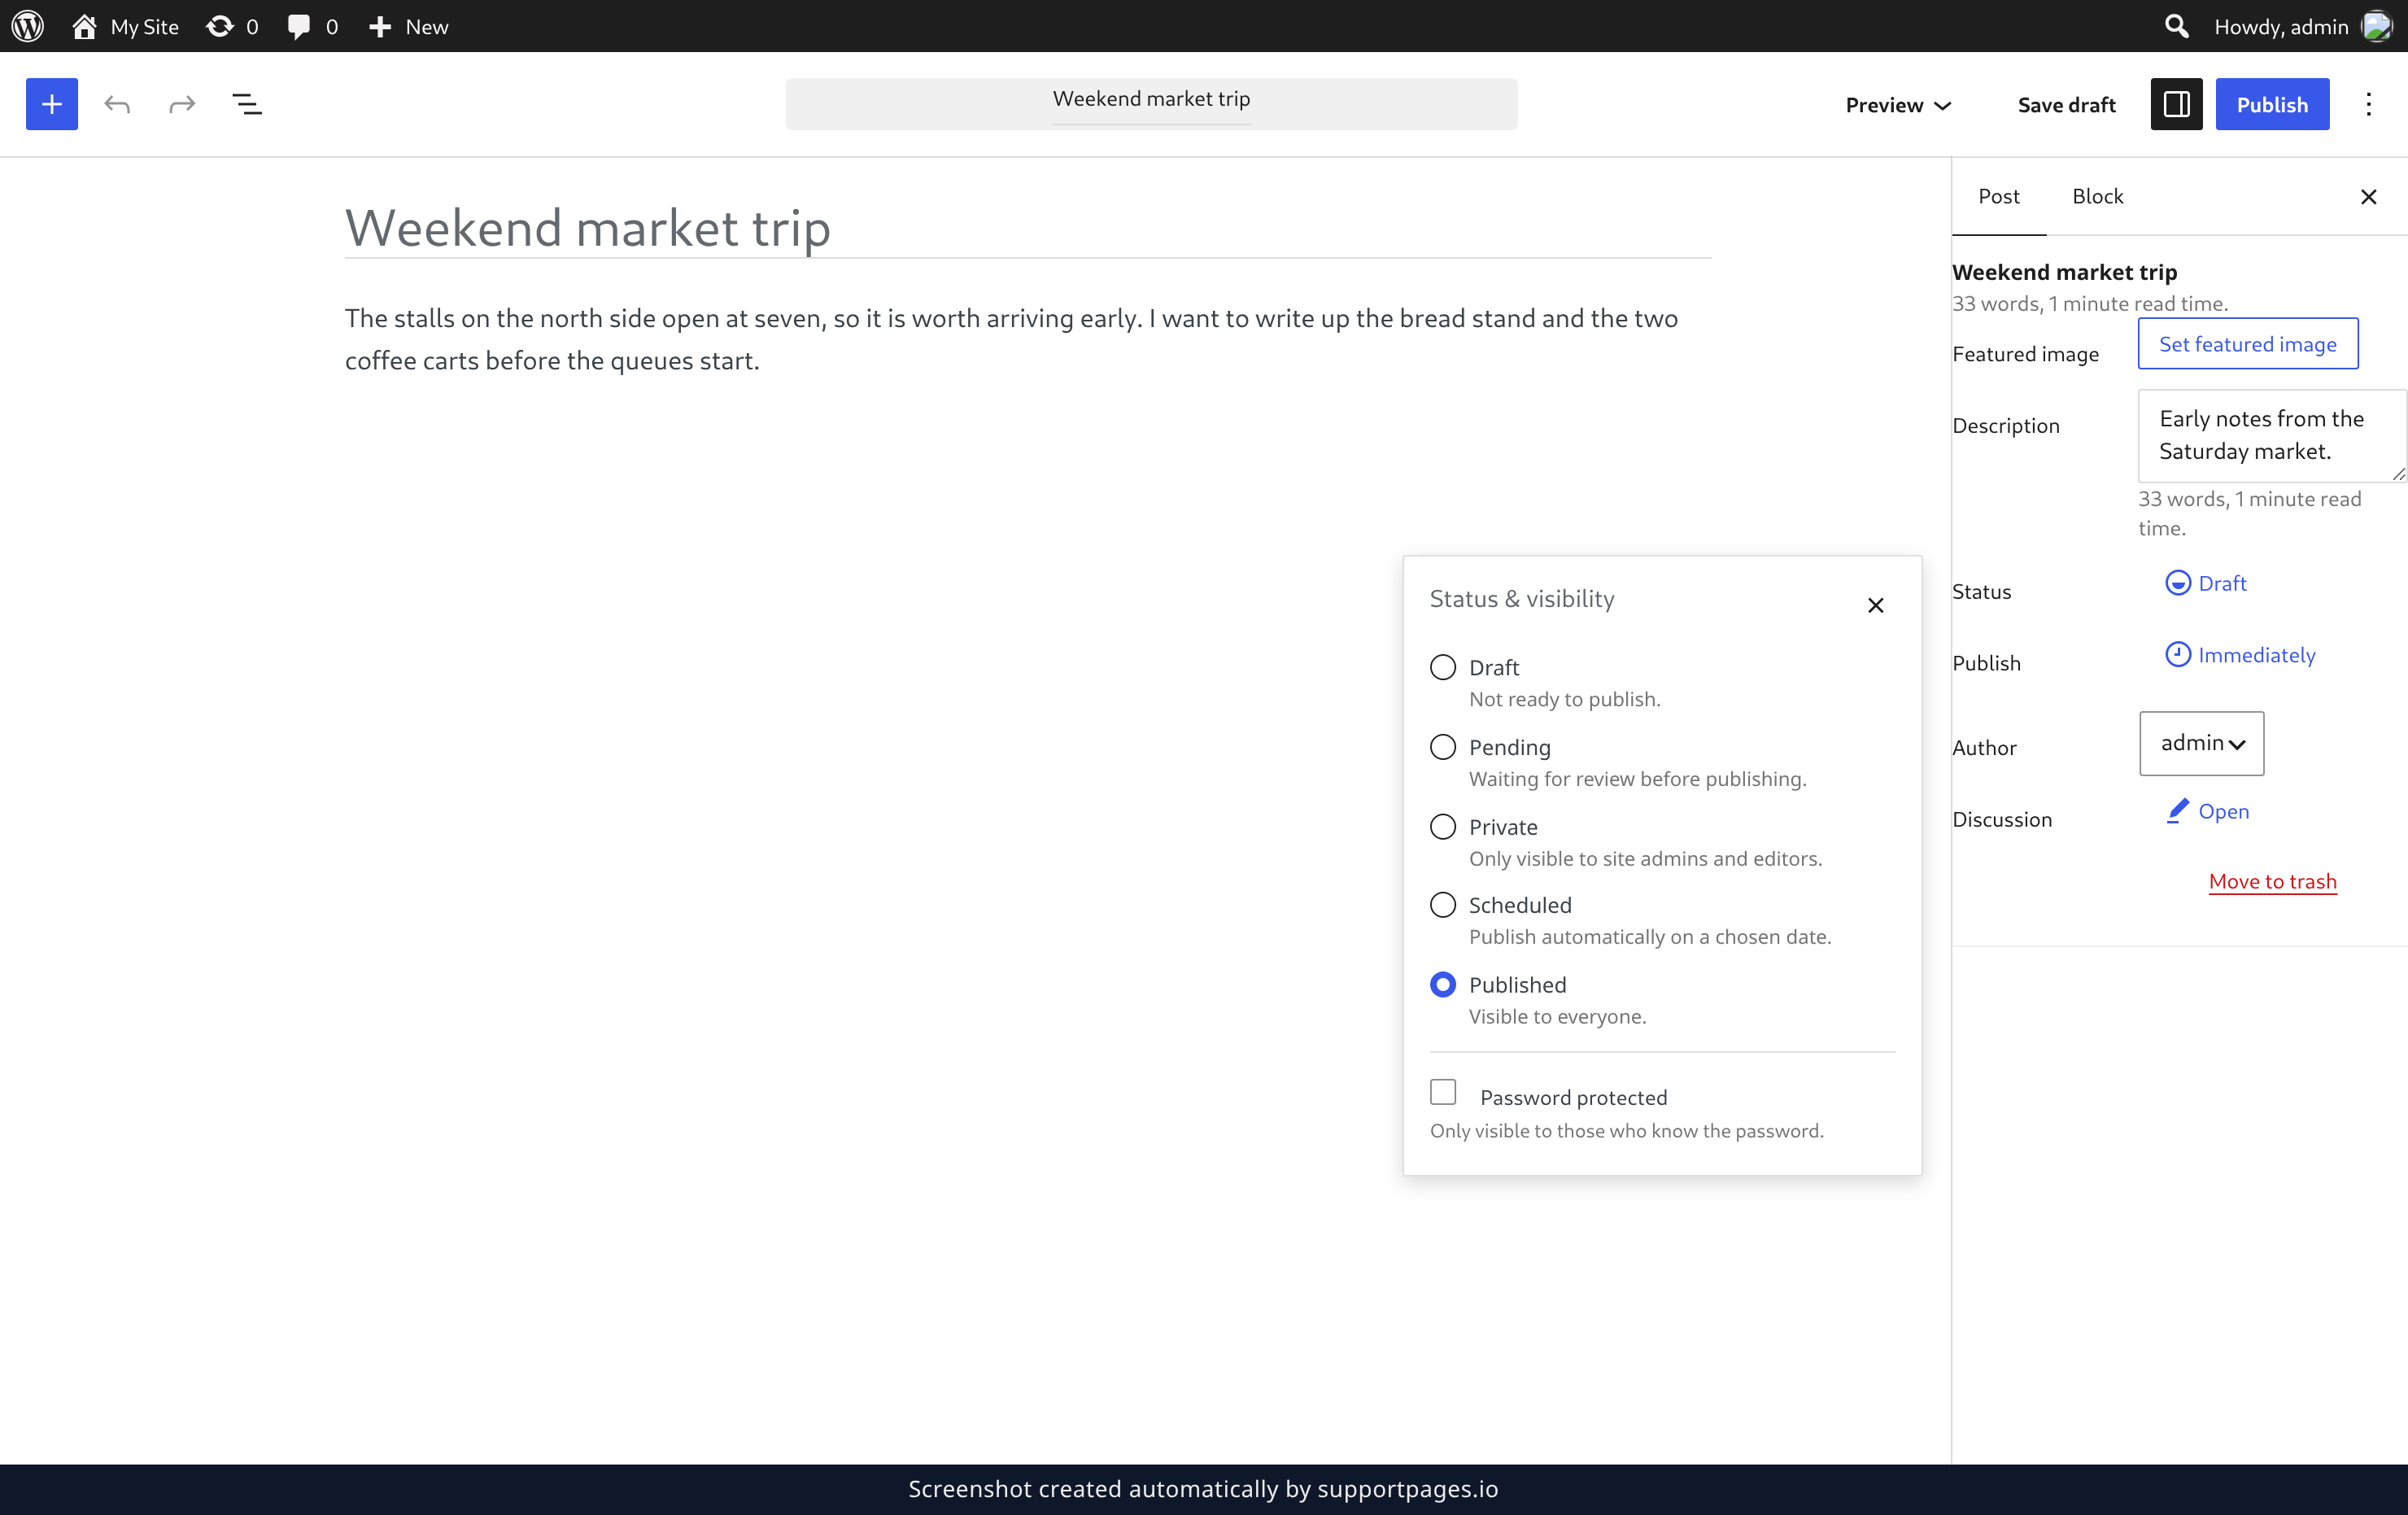Switch to the Block tab
This screenshot has height=1515, width=2408.
2097,196
